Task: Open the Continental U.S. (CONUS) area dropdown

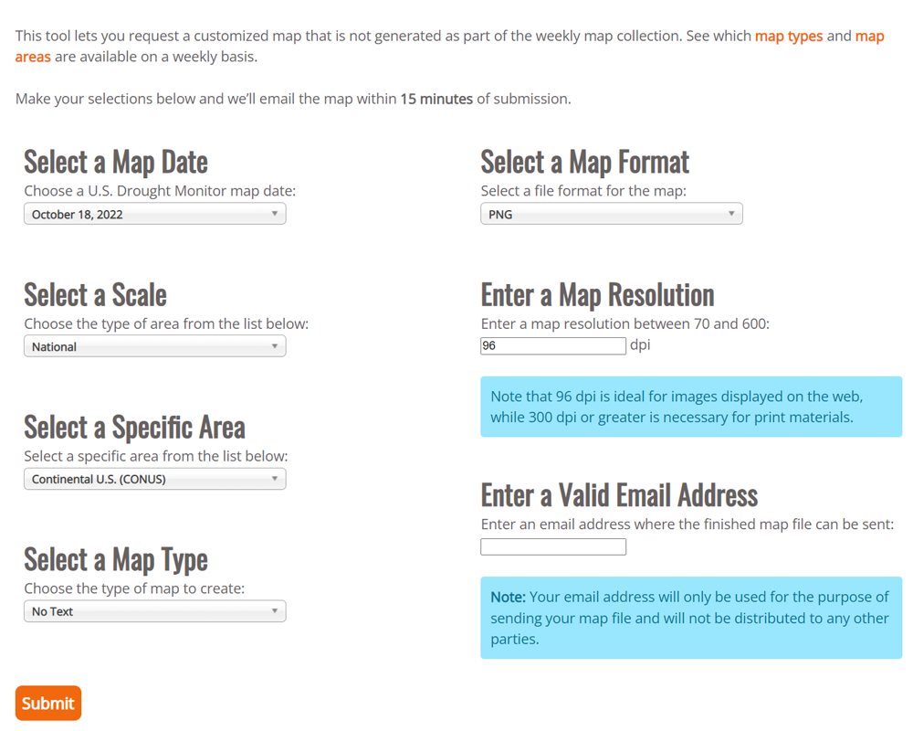Action: 153,479
